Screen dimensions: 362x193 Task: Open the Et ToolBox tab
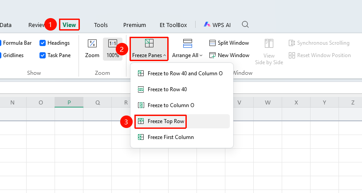pyautogui.click(x=173, y=25)
